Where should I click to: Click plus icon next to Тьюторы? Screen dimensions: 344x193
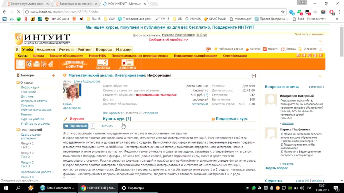coord(53,76)
